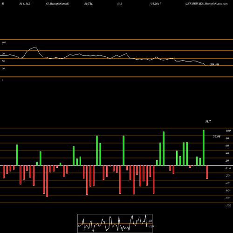Click the 30 level label on RSI axis
Image resolution: width=233 pixels, height=233 pixels.
(x=3, y=69)
